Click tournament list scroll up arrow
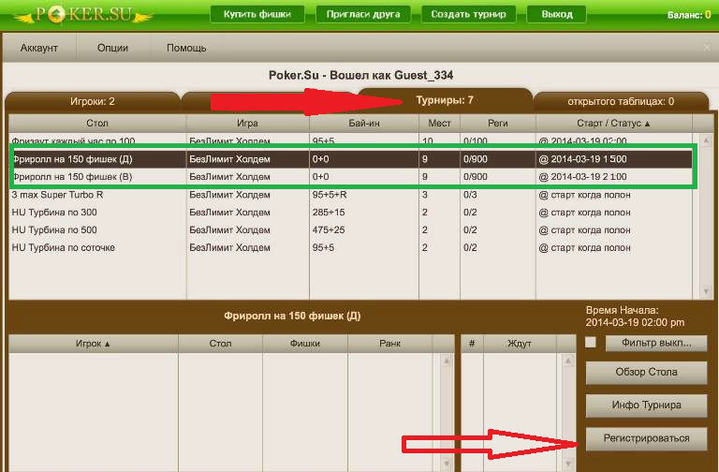 point(706,140)
